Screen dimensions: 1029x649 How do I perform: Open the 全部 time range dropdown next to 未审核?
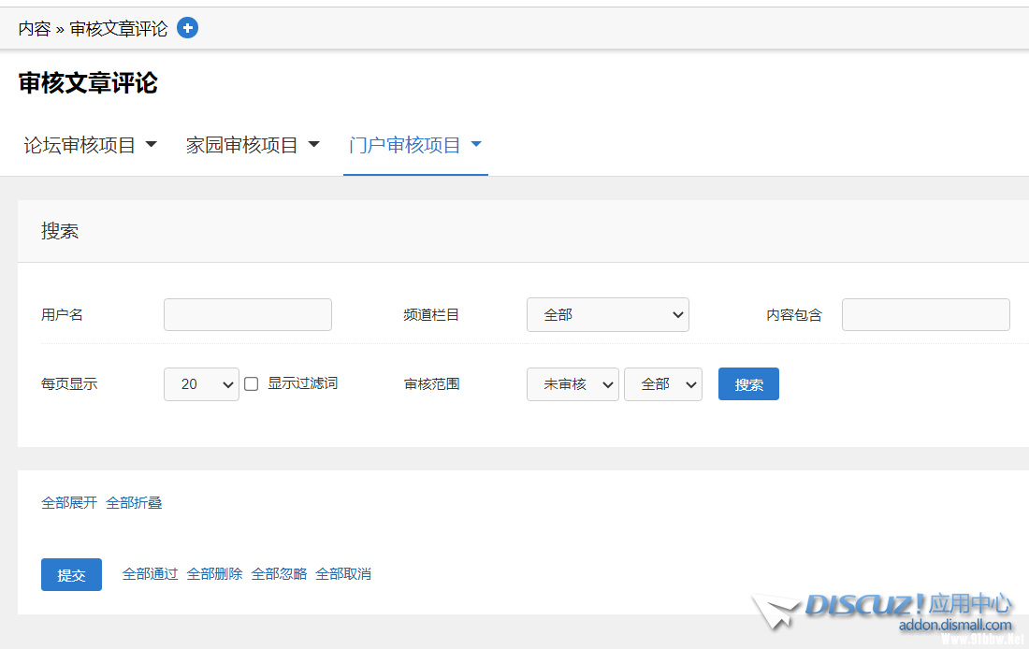coord(662,384)
